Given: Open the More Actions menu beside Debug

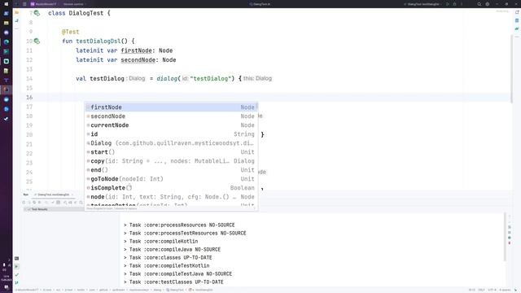Looking at the screenshot, I should coord(462,4).
